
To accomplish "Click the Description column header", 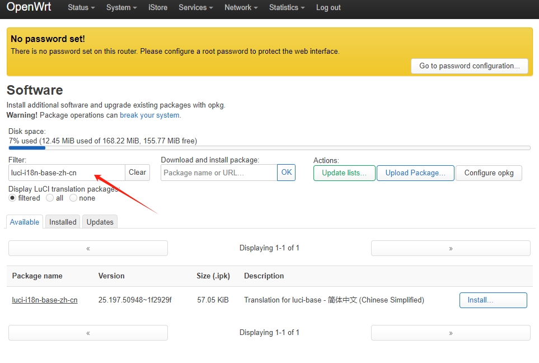I will click(x=264, y=276).
